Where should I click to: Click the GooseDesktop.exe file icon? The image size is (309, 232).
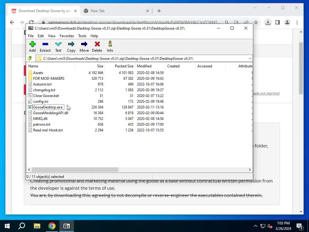pyautogui.click(x=30, y=107)
